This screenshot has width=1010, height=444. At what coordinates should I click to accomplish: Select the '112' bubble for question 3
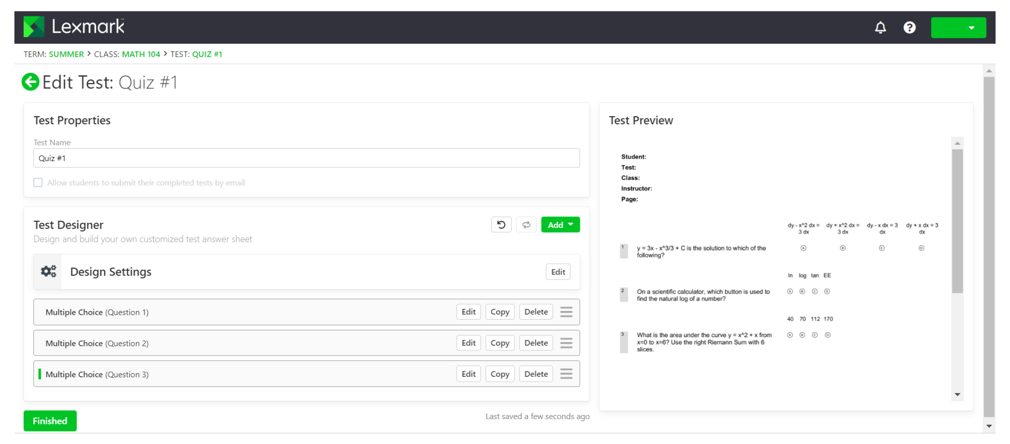coord(815,335)
